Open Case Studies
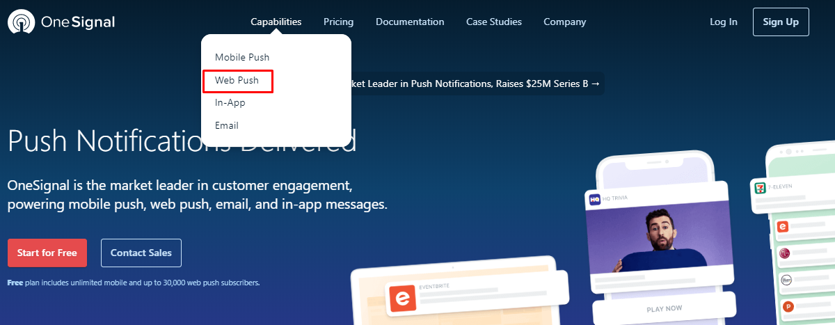 click(x=494, y=22)
